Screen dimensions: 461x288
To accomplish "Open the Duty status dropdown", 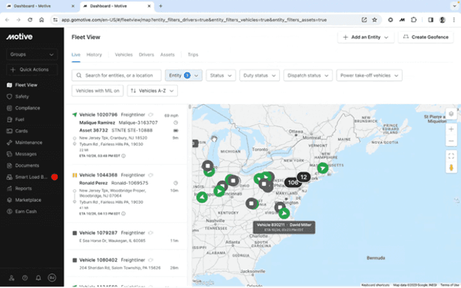I will click(259, 75).
